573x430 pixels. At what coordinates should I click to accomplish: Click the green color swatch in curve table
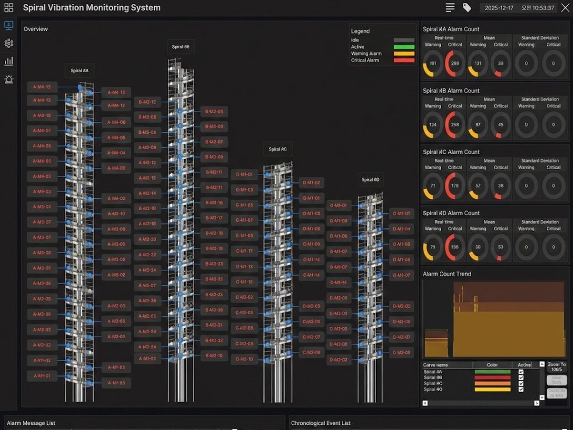(492, 372)
